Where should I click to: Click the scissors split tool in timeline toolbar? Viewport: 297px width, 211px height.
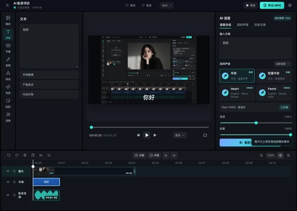[x=41, y=155]
